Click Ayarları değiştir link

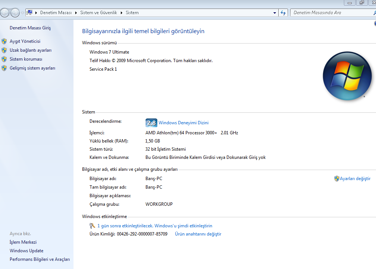(355, 179)
